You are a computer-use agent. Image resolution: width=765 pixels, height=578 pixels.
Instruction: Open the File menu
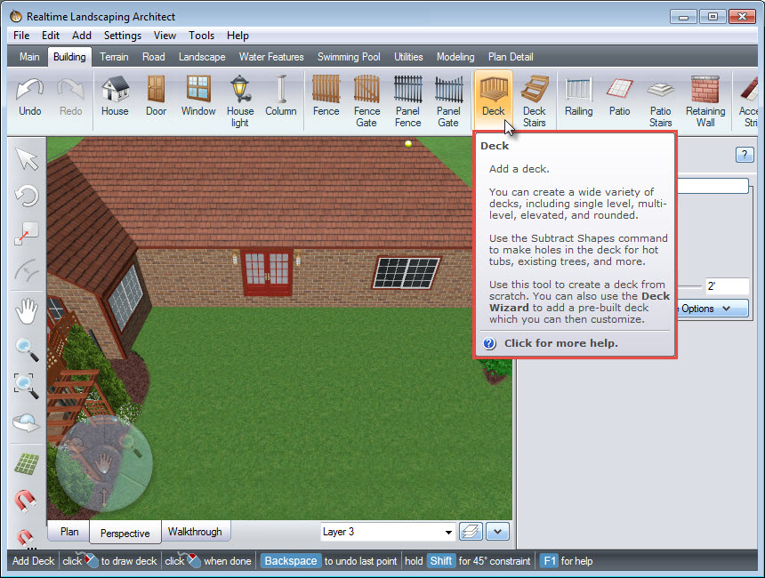(x=21, y=36)
